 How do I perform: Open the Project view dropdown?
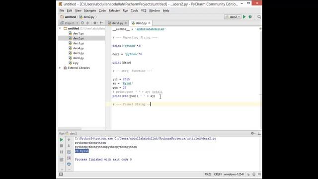coord(70,23)
